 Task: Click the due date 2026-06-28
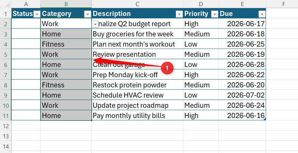pyautogui.click(x=242, y=64)
